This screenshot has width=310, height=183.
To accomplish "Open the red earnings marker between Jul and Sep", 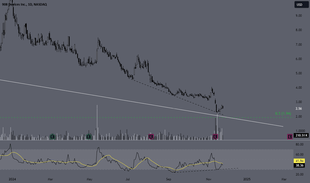I will pyautogui.click(x=151, y=136).
